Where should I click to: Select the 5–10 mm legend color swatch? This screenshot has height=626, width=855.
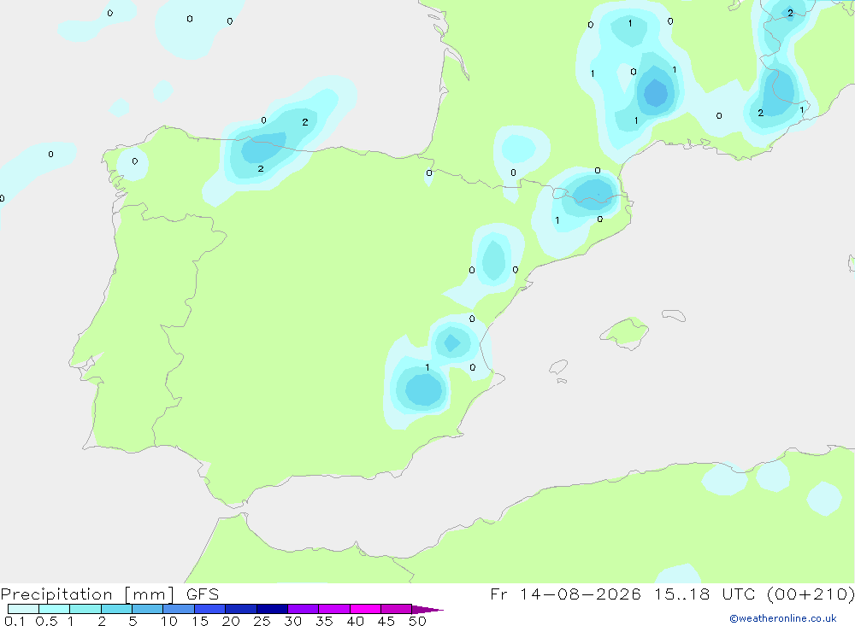point(148,609)
